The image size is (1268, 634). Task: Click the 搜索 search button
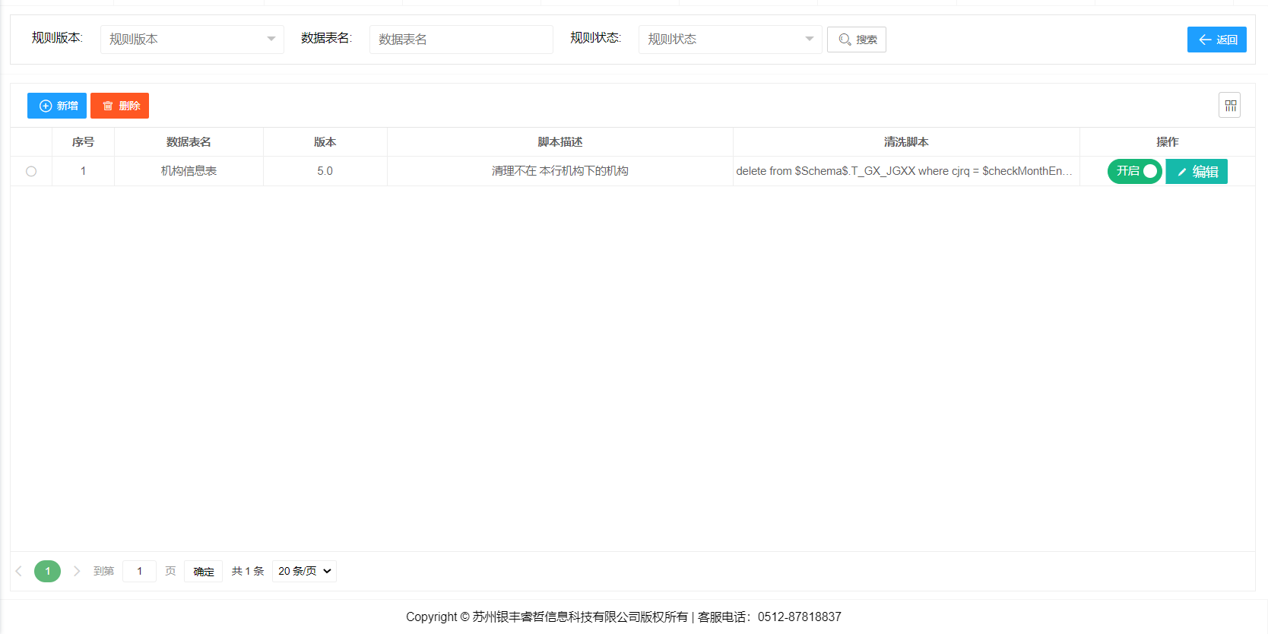coord(857,40)
